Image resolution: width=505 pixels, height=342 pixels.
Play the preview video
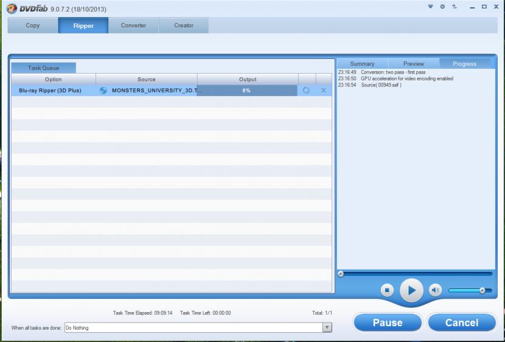tap(411, 290)
